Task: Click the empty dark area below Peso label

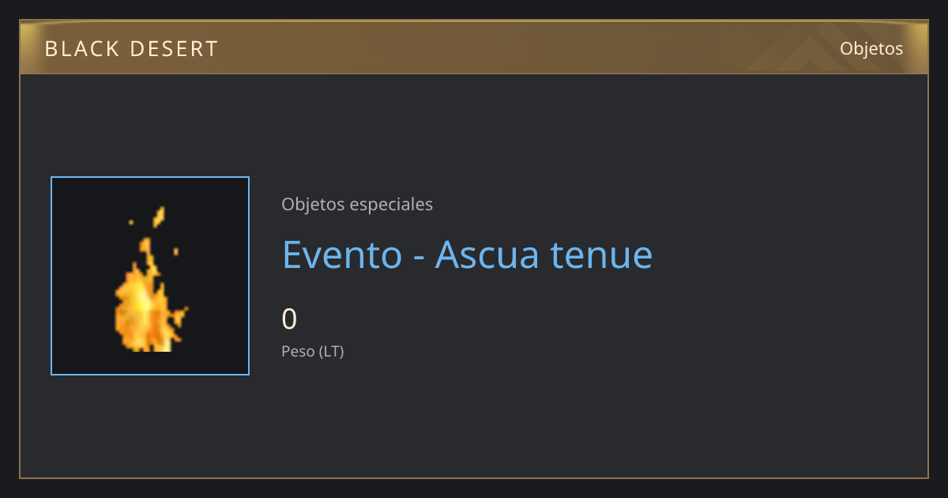Action: [x=474, y=419]
